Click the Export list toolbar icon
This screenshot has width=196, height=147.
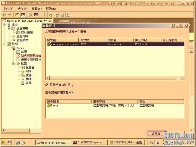pyautogui.click(x=36, y=15)
